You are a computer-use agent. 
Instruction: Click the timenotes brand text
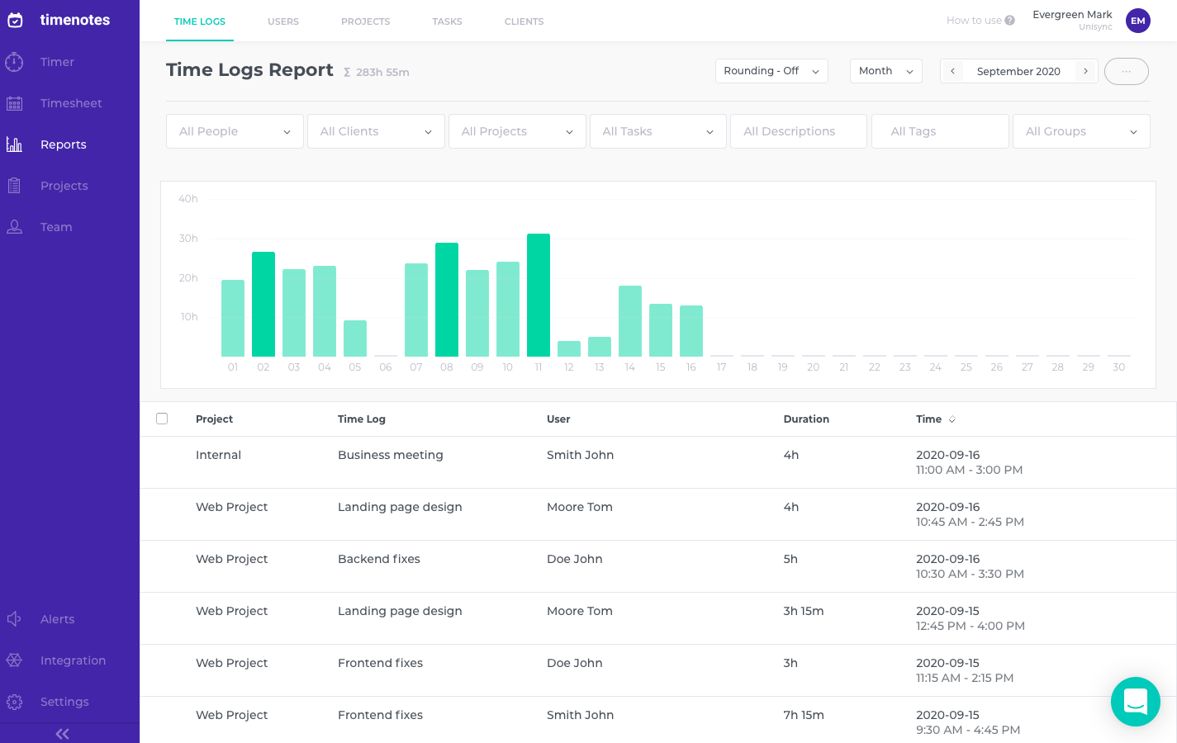coord(75,20)
